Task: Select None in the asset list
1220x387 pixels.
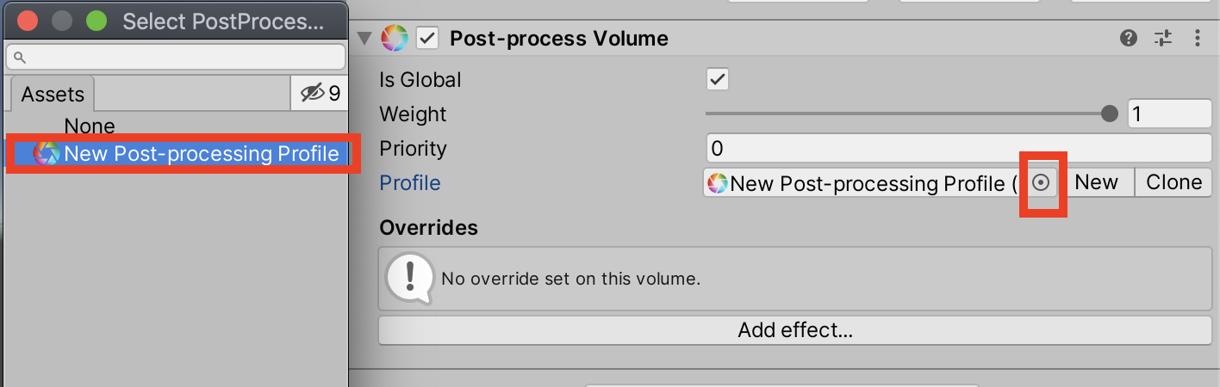Action: click(x=90, y=126)
